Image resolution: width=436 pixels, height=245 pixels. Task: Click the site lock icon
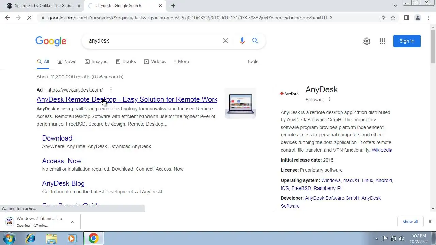point(42,18)
